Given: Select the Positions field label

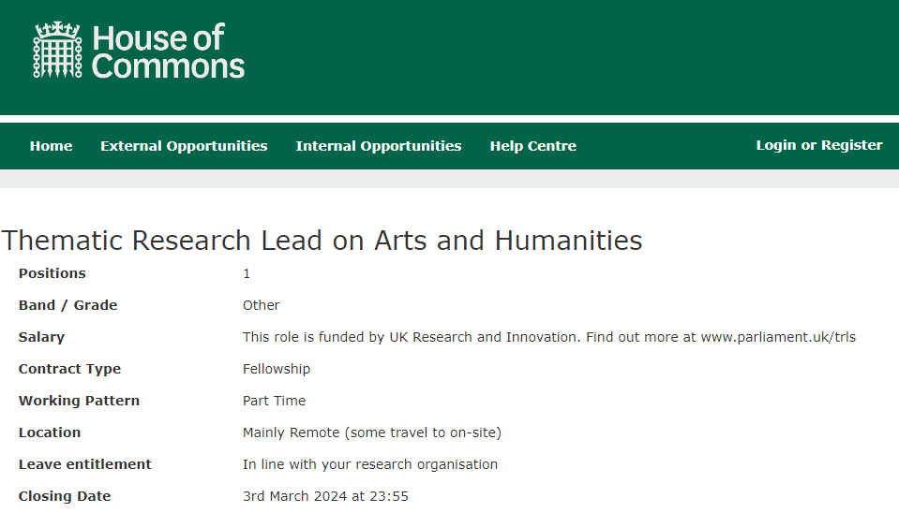Looking at the screenshot, I should (52, 273).
